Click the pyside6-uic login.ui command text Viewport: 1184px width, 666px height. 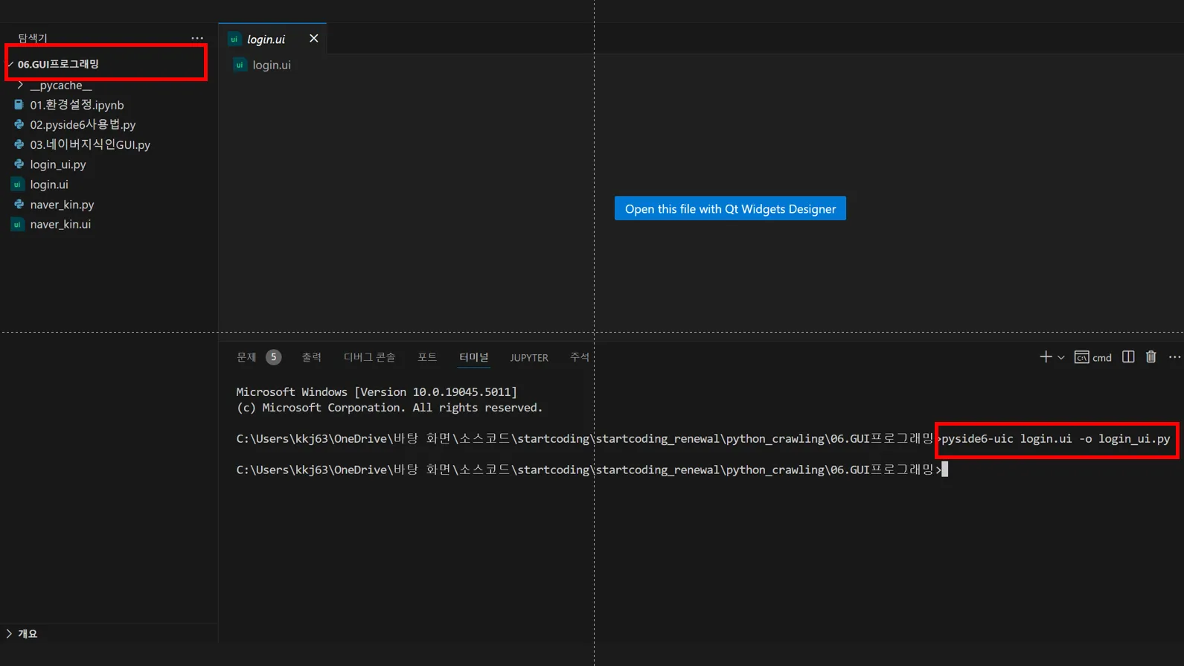point(1056,438)
